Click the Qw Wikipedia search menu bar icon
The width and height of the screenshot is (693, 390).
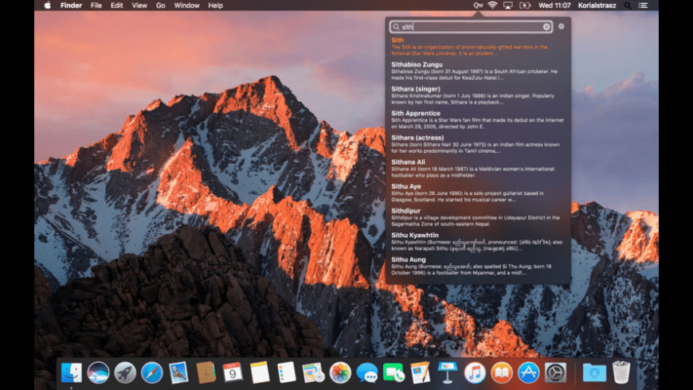pyautogui.click(x=477, y=6)
